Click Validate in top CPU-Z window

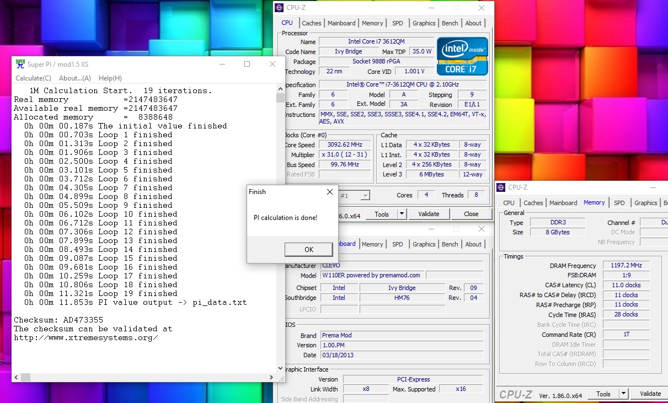point(429,214)
